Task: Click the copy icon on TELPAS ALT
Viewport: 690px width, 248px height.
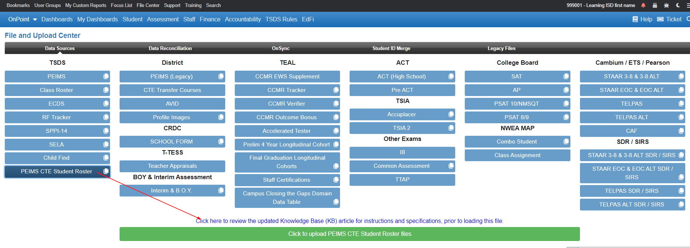Action: (681, 117)
